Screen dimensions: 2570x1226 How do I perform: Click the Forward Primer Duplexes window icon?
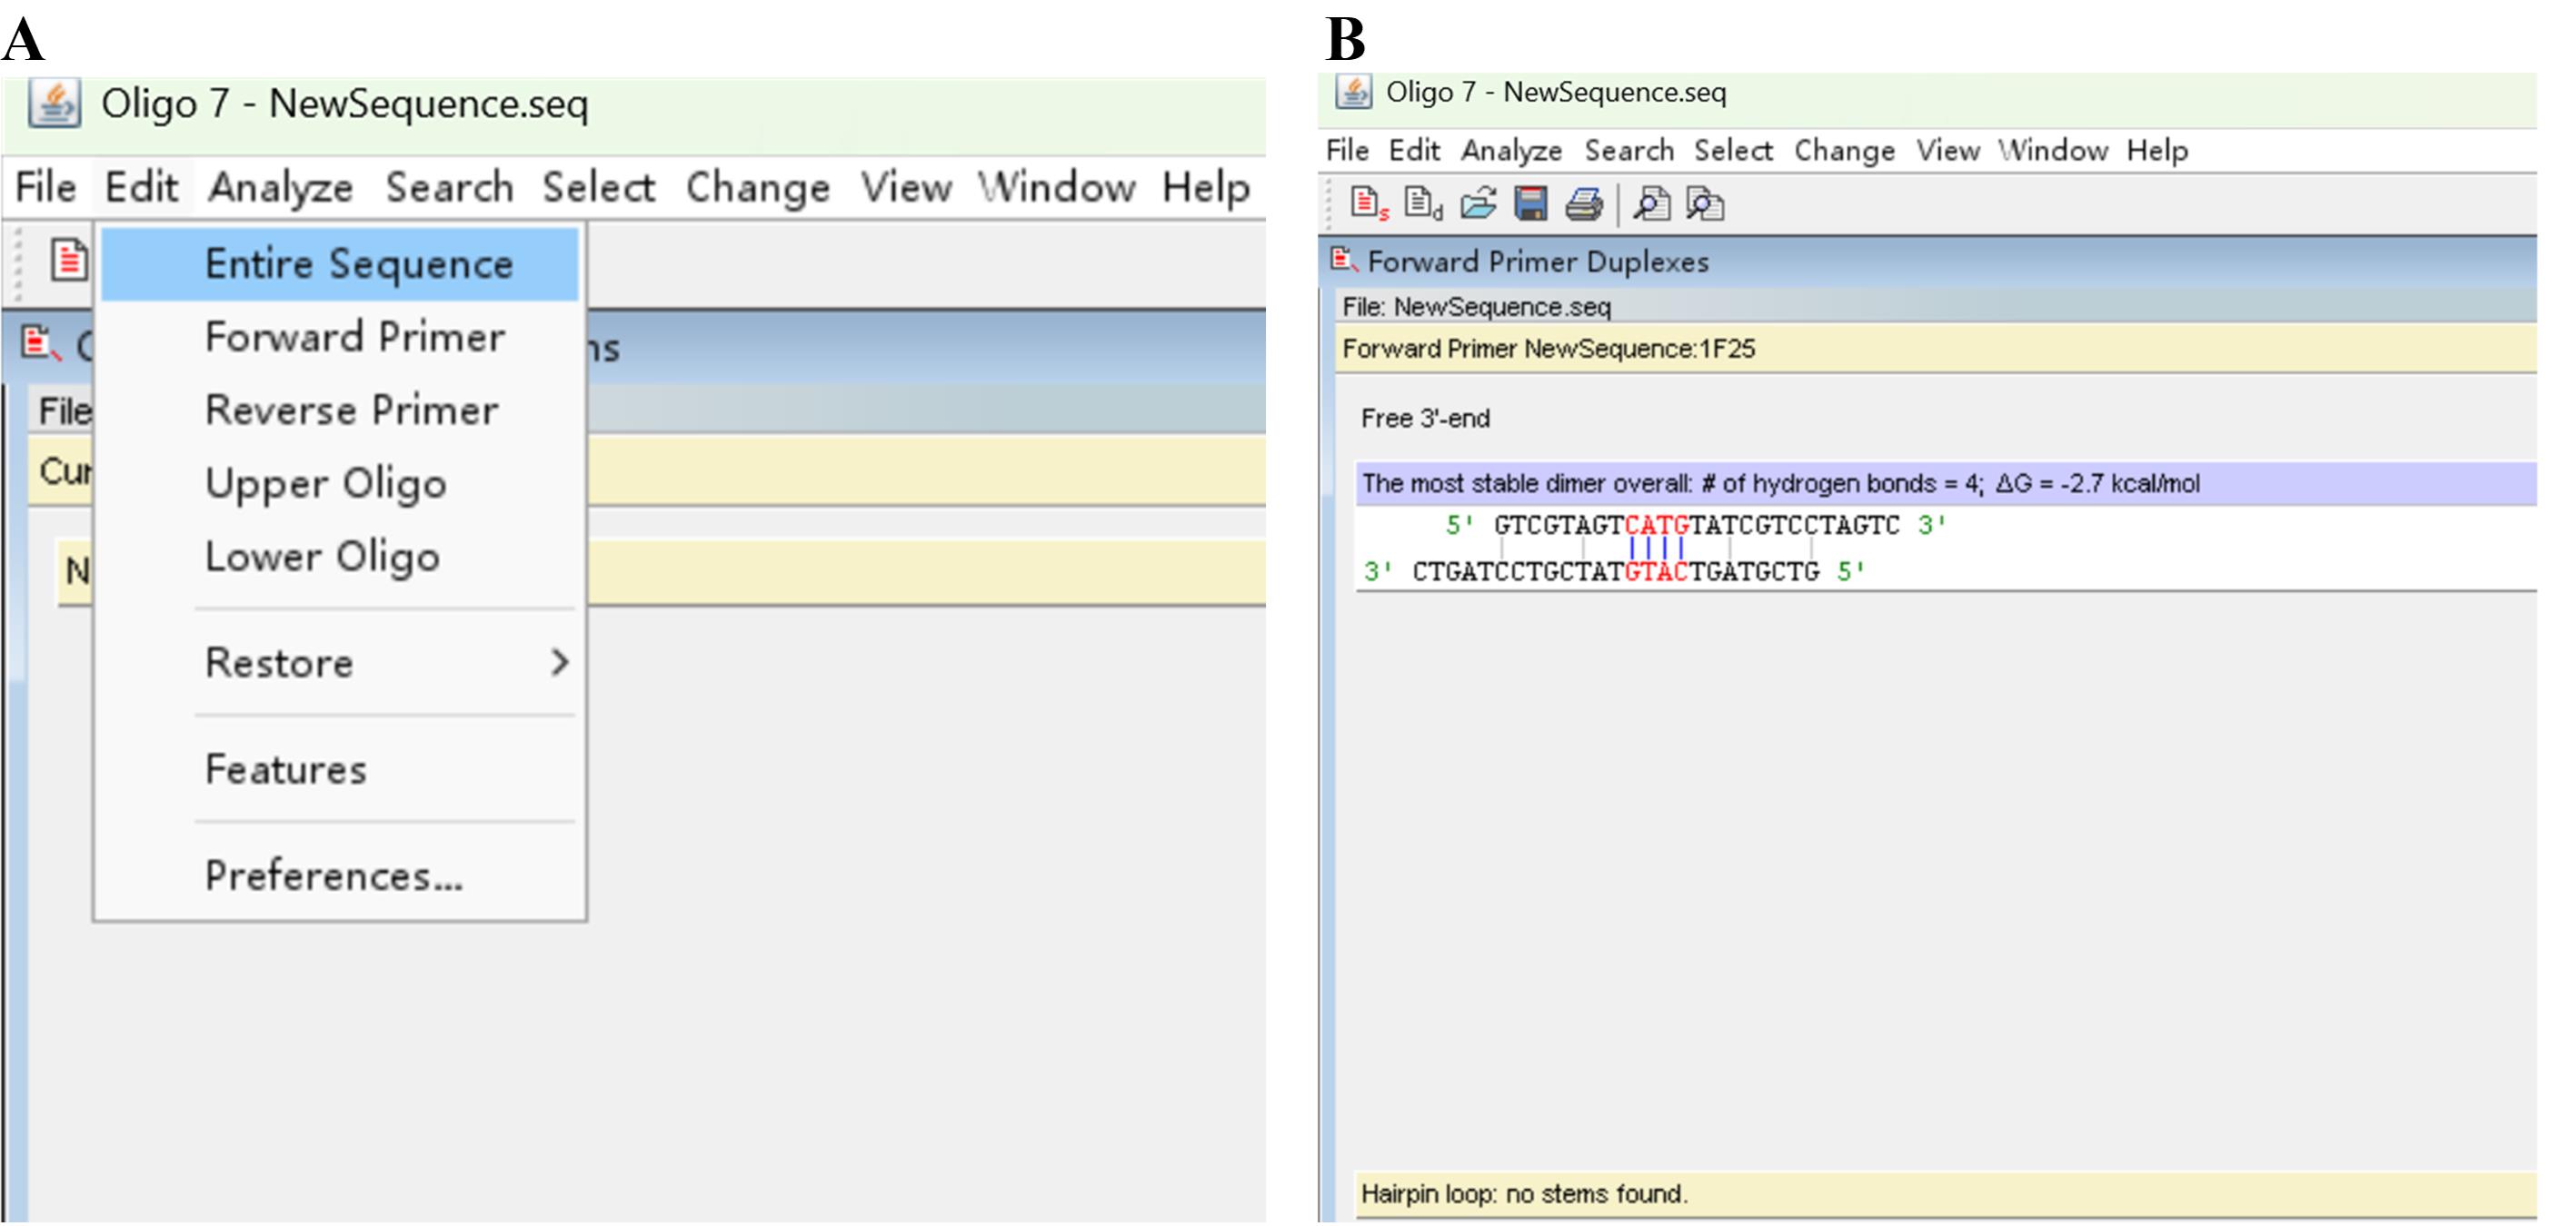[x=1343, y=260]
